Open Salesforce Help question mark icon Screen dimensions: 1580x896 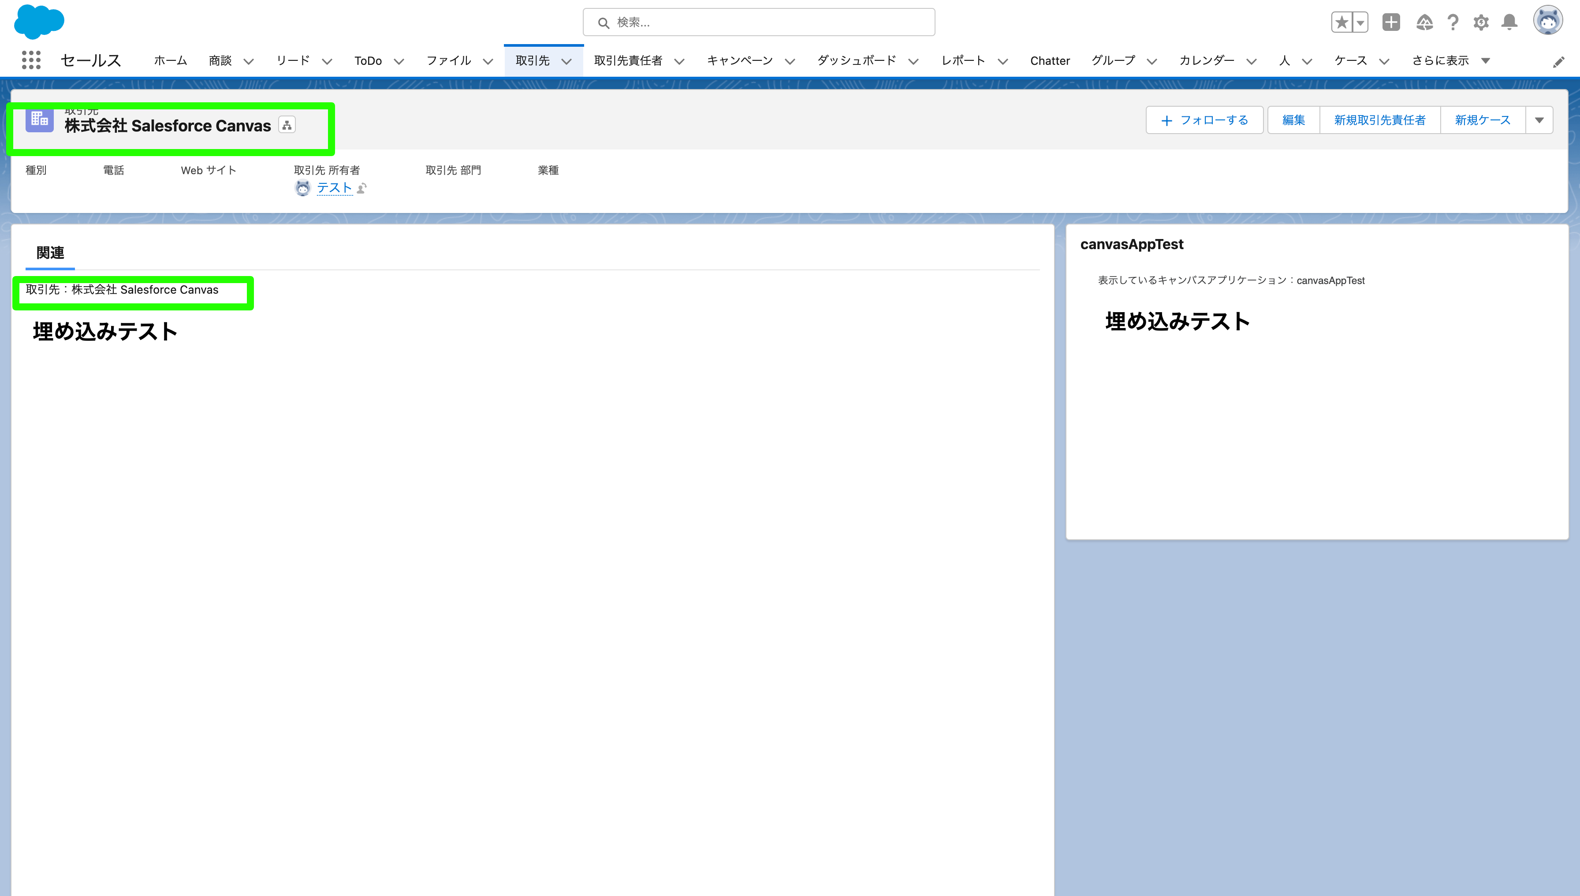tap(1453, 22)
